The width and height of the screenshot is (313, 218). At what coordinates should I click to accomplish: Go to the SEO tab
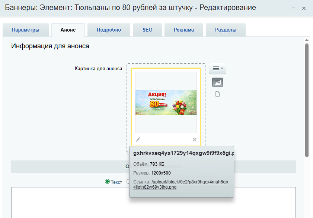click(147, 30)
